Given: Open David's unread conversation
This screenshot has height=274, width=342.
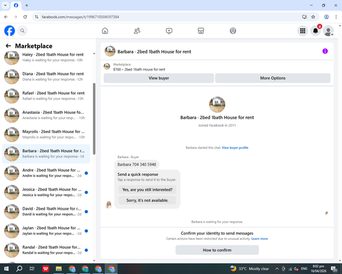Looking at the screenshot, I should coord(46,212).
